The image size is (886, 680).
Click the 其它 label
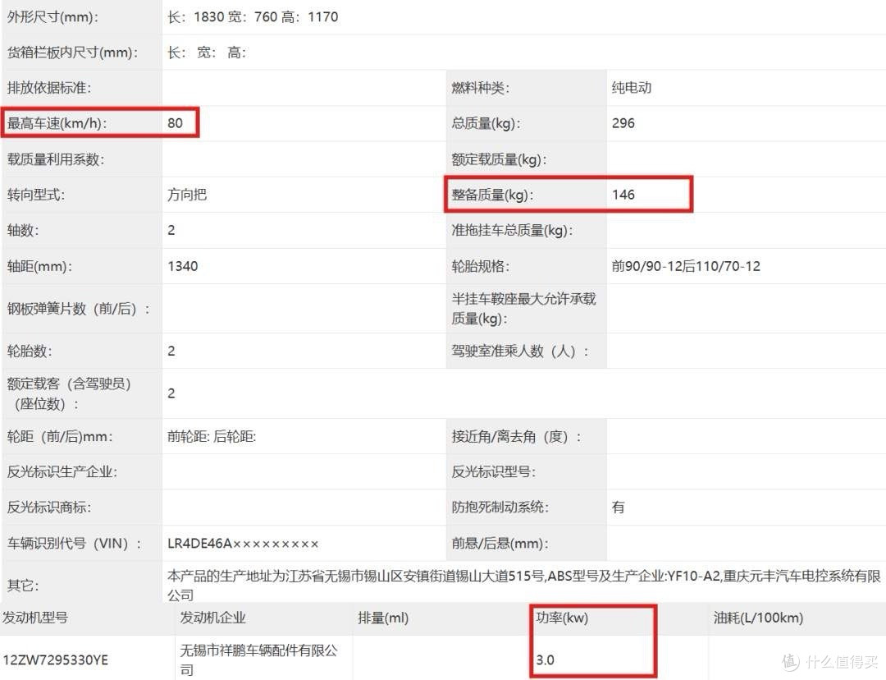(x=23, y=586)
